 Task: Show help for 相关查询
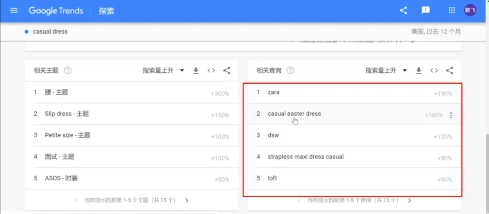coord(290,71)
